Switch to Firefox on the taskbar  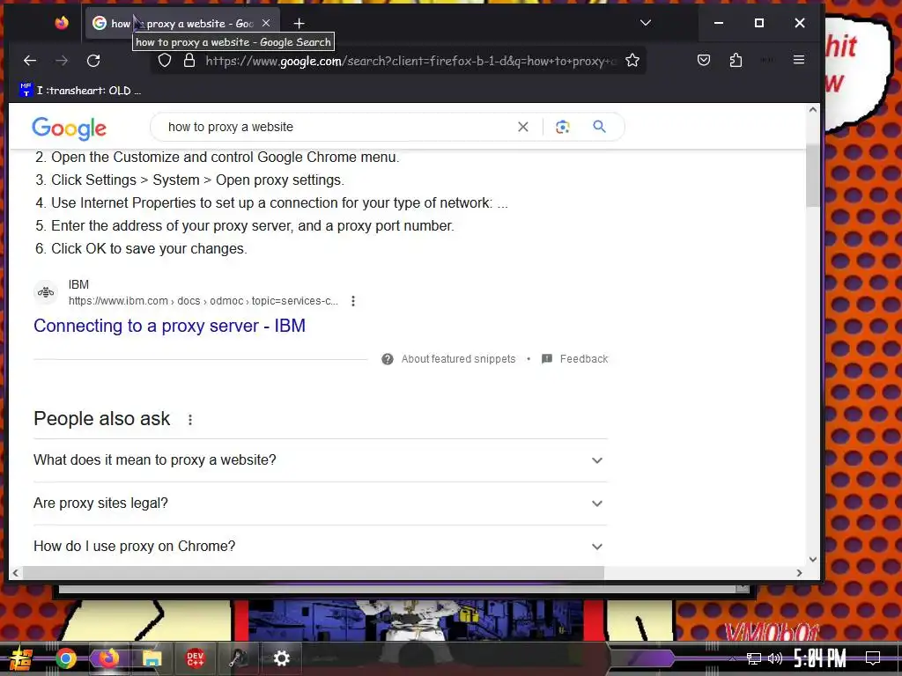(108, 658)
